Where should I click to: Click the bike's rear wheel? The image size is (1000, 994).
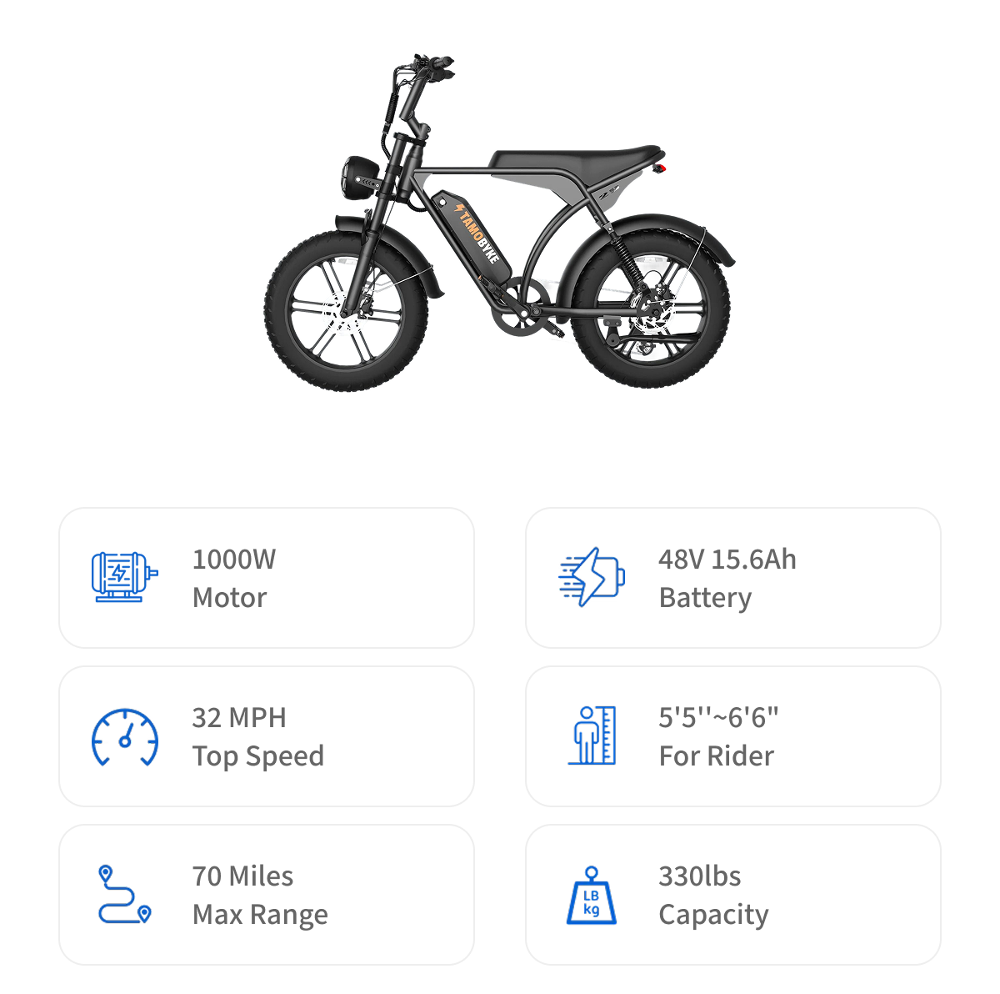coord(652,309)
